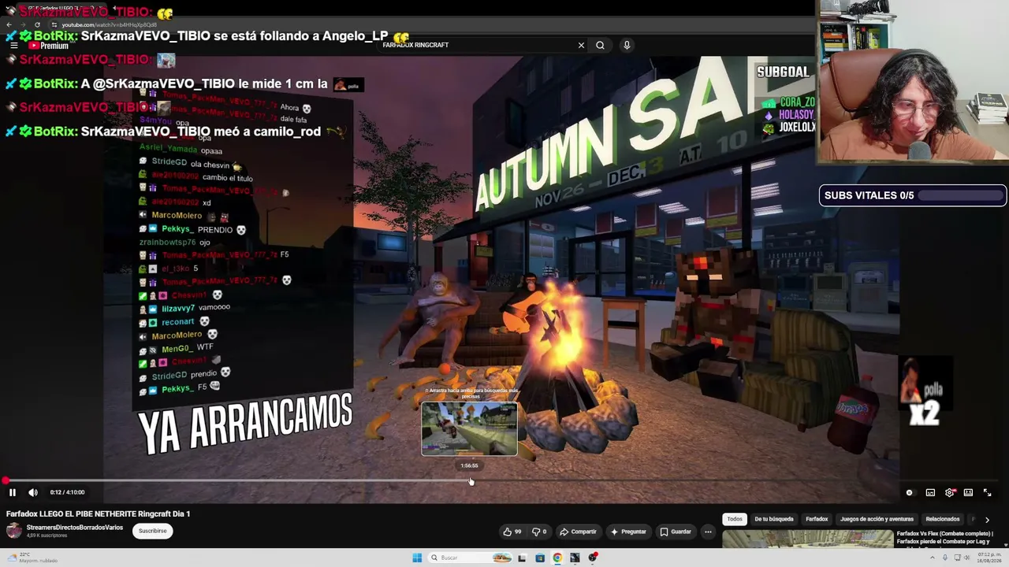Click the seek preview thumbnail at 1:56:55
The height and width of the screenshot is (567, 1009).
coord(470,429)
